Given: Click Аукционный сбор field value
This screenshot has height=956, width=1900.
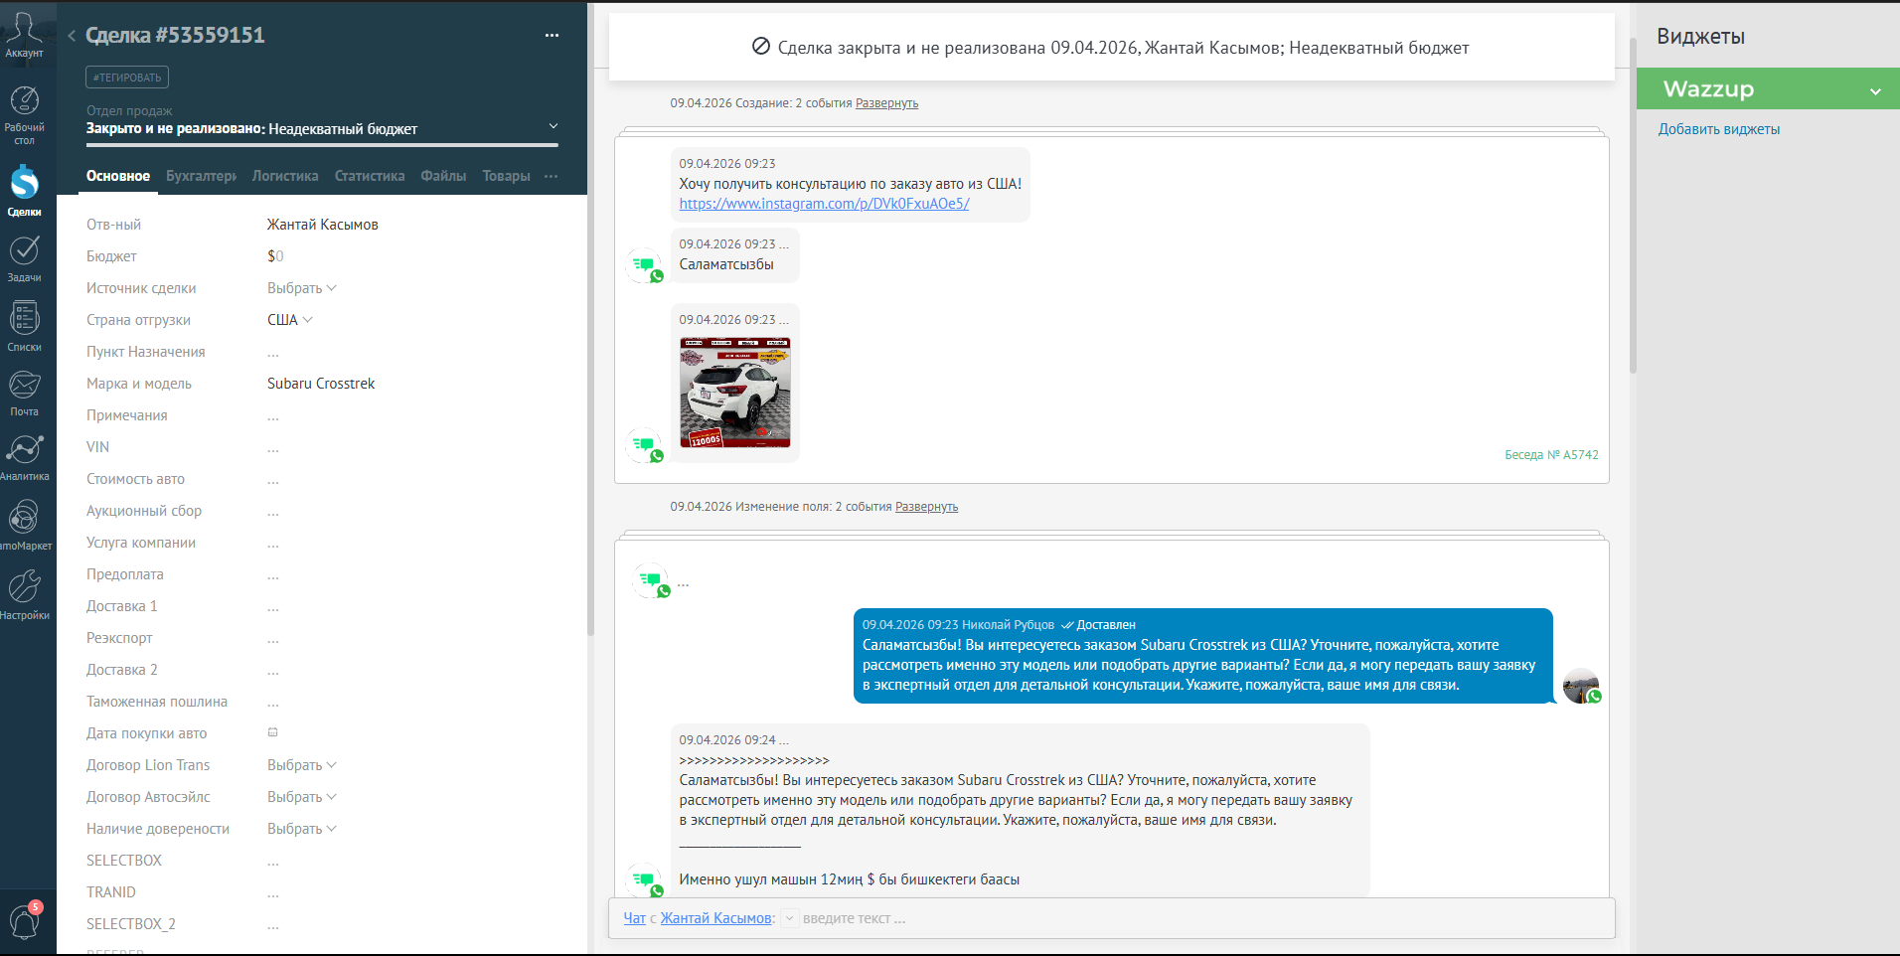Looking at the screenshot, I should tap(273, 512).
